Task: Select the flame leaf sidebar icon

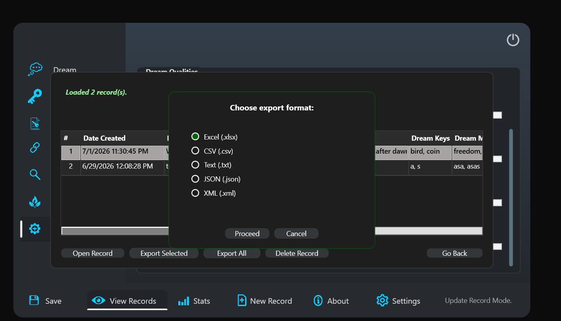Action: click(35, 202)
